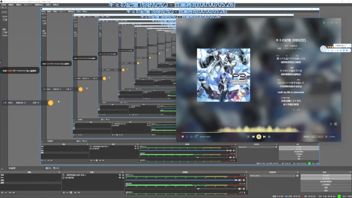This screenshot has width=352, height=198.
Task: Open source Filters button above docks
Action: pyautogui.click(x=56, y=168)
